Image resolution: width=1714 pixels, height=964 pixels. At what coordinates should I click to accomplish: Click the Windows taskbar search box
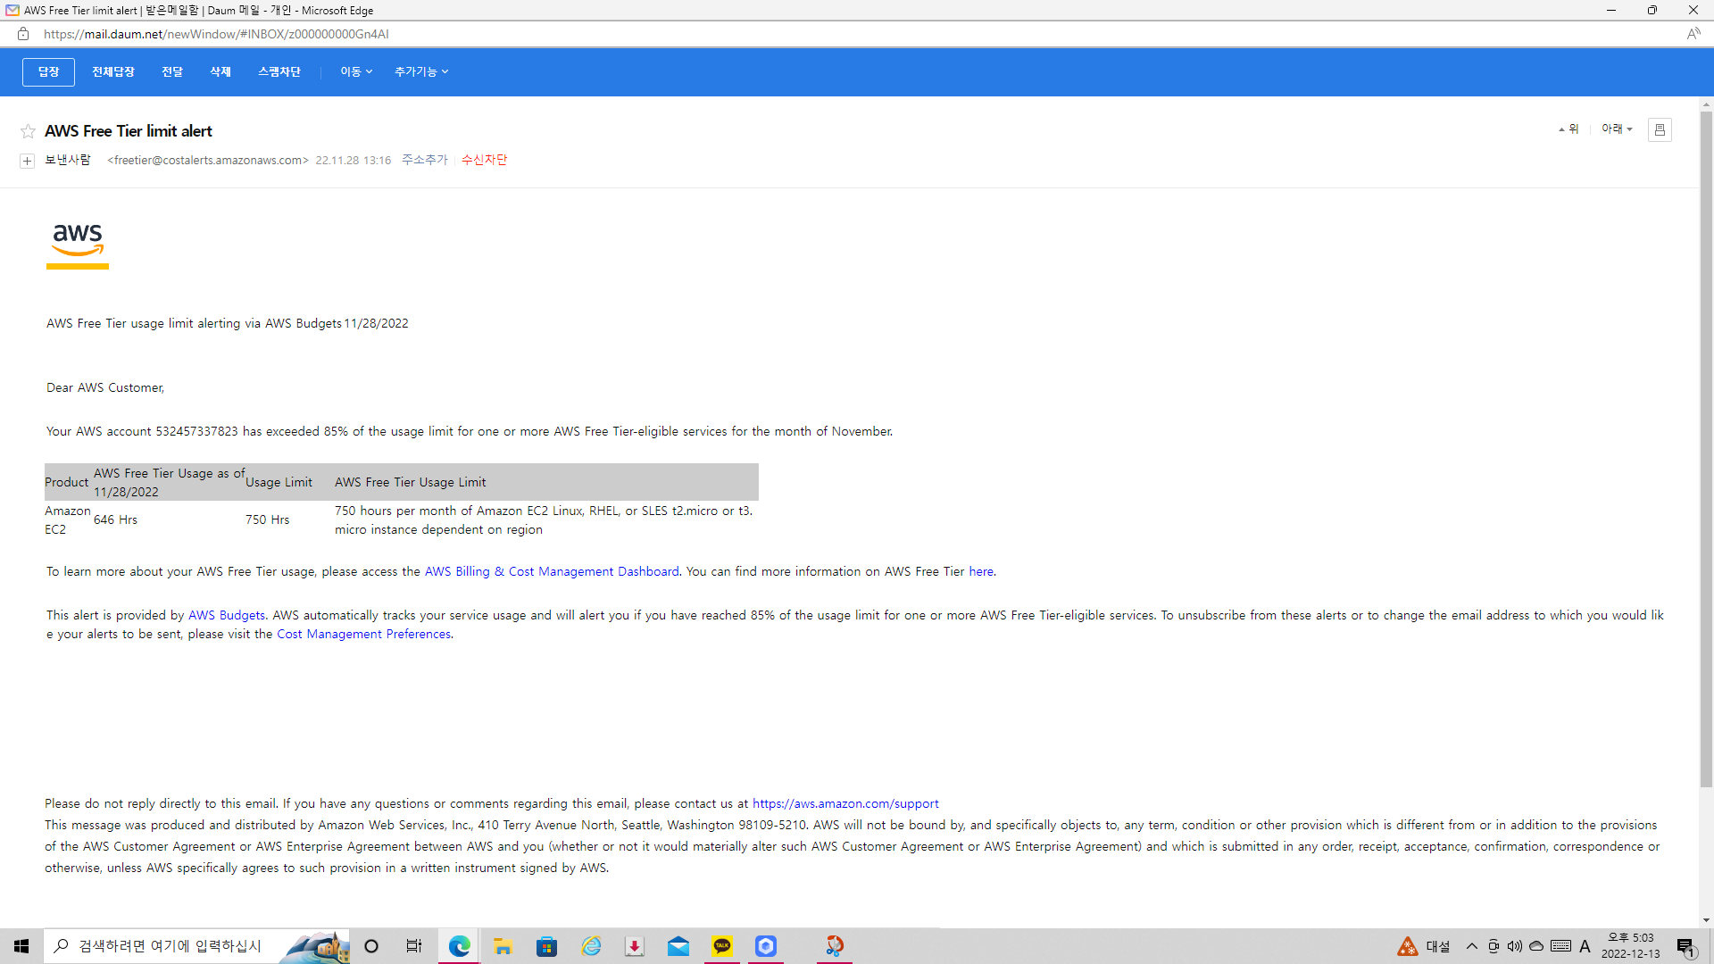[196, 946]
